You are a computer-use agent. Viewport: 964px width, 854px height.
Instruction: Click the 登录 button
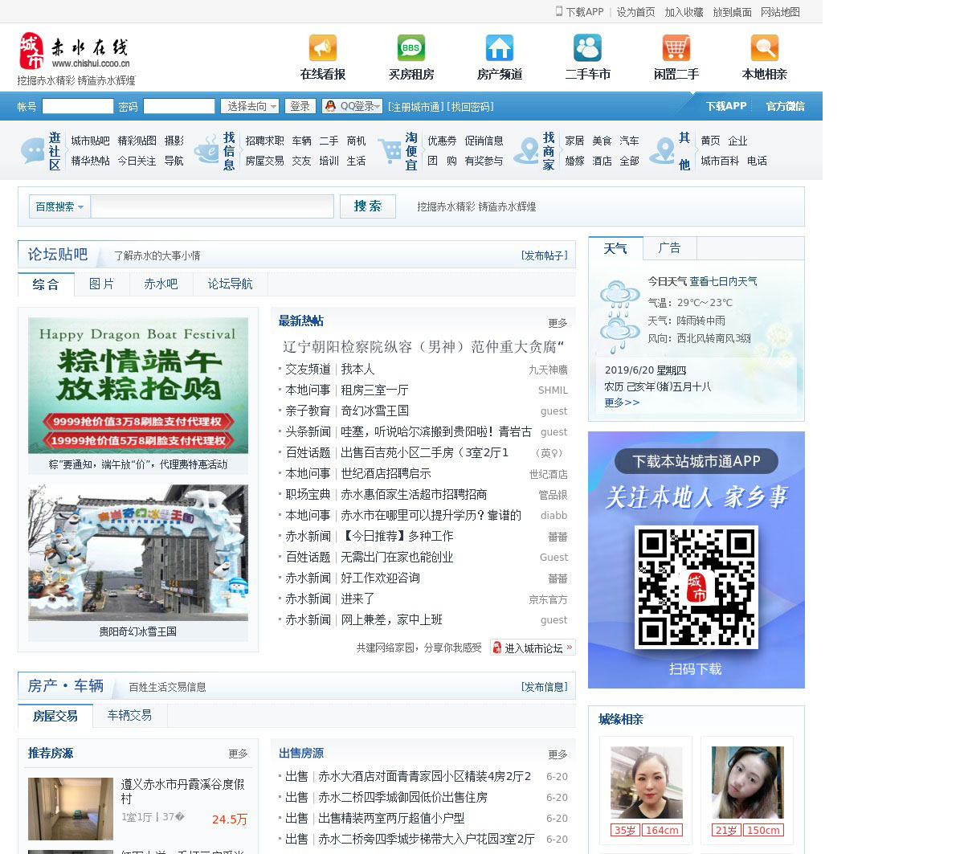[300, 106]
